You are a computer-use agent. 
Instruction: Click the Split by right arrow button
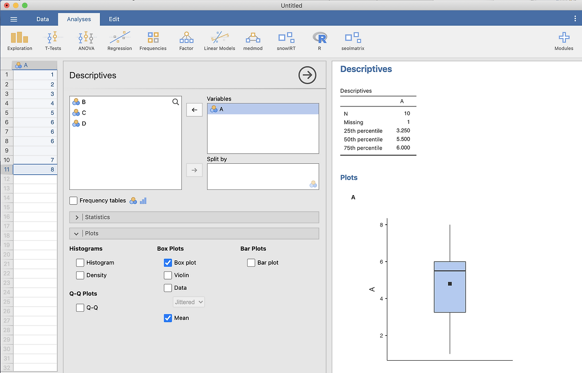click(x=195, y=170)
